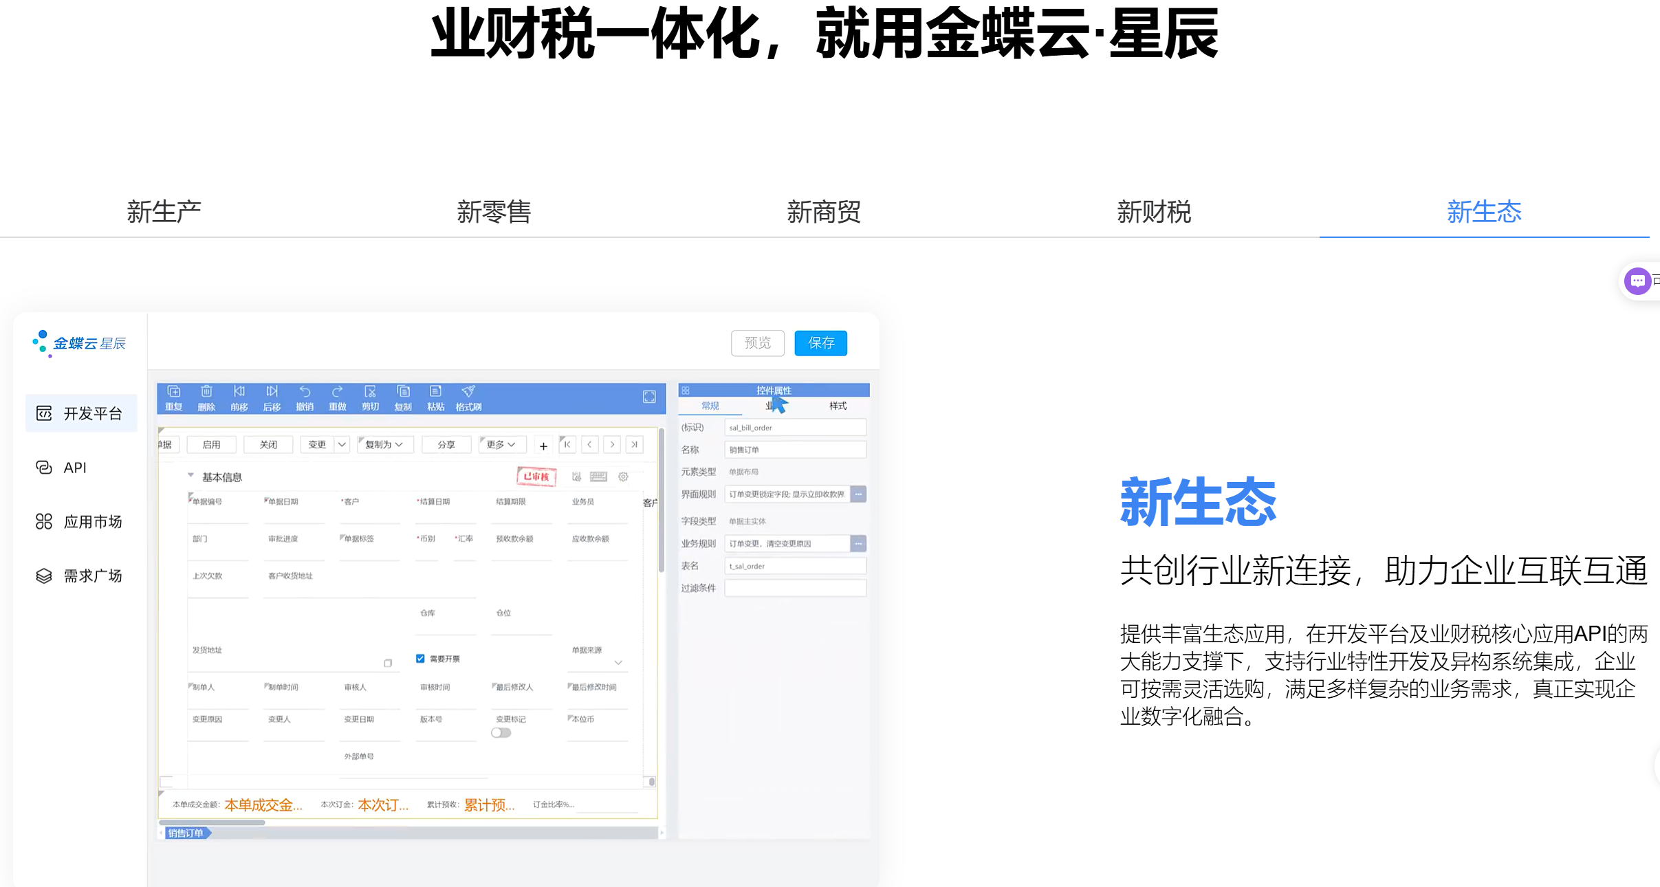Go to previous record arrow icon
This screenshot has width=1660, height=887.
590,444
